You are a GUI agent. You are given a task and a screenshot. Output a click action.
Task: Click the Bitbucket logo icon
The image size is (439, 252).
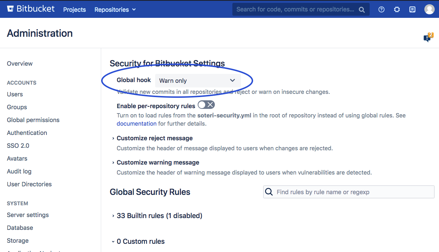click(10, 9)
